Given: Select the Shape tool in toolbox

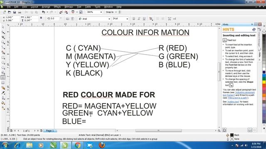Looking at the screenshot, I should coord(3,32).
